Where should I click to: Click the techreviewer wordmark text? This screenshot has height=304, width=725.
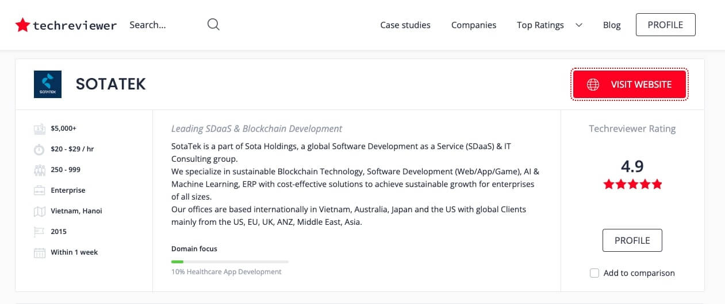point(75,25)
